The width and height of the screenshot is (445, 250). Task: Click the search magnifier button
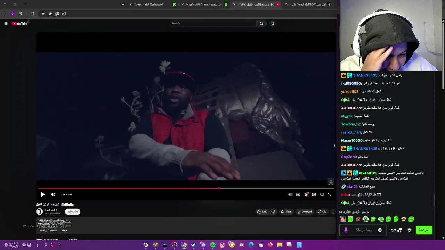pyautogui.click(x=261, y=23)
